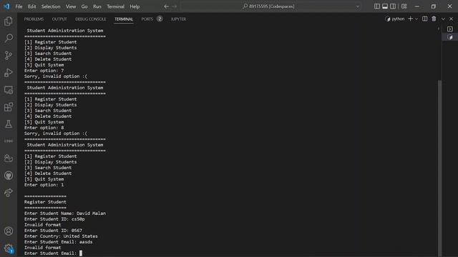The image size is (458, 257).
Task: Open the Search view
Action: pos(9,38)
